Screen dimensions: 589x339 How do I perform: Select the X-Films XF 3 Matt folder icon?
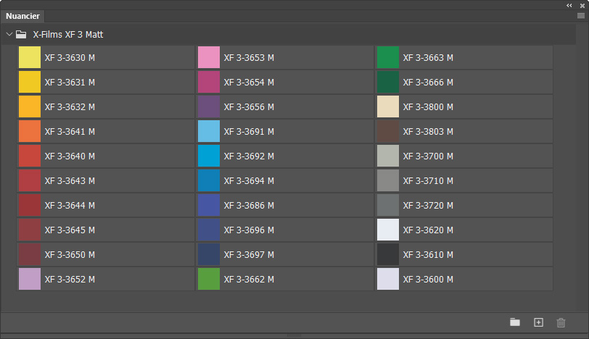click(21, 35)
